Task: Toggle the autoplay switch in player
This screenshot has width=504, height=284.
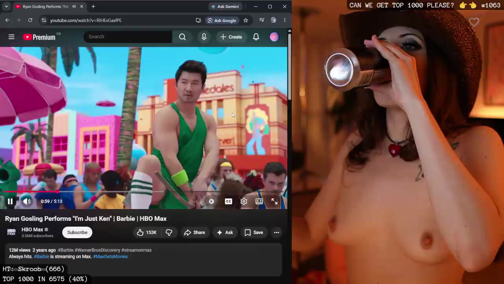Action: [211, 201]
